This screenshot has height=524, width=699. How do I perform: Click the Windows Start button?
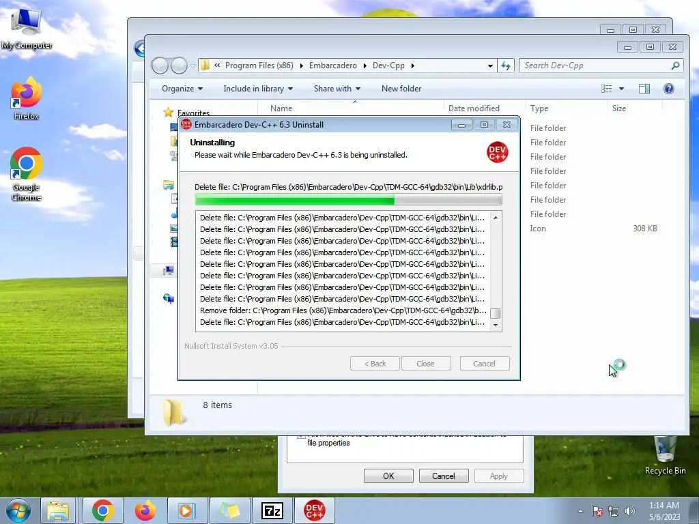tap(18, 510)
